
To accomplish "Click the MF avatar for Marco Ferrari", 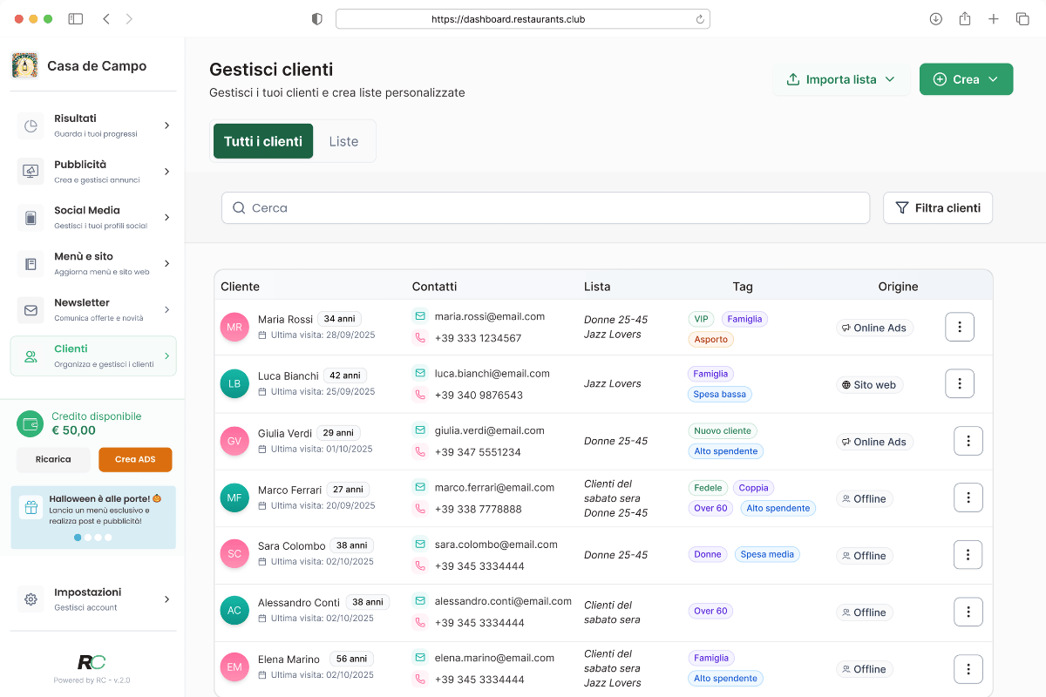I will coord(234,497).
